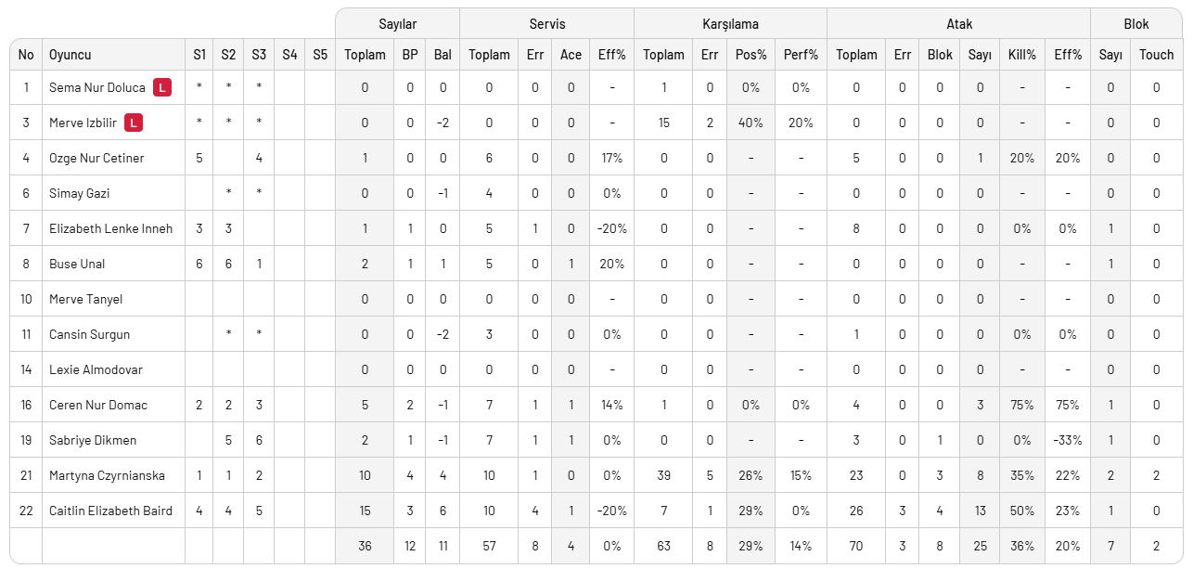Click the Pos% column header
The image size is (1193, 569).
pyautogui.click(x=750, y=55)
